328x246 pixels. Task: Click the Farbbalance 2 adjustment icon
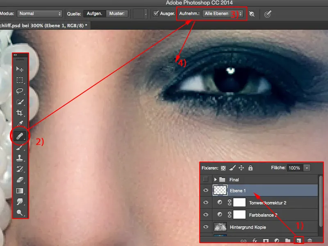pyautogui.click(x=220, y=214)
